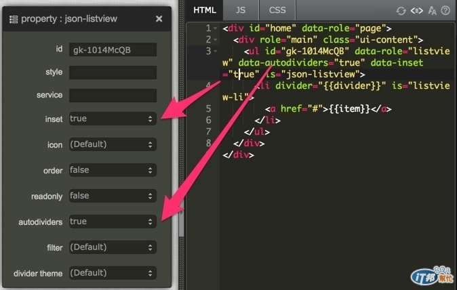Click the font size icon in toolbar

point(432,11)
